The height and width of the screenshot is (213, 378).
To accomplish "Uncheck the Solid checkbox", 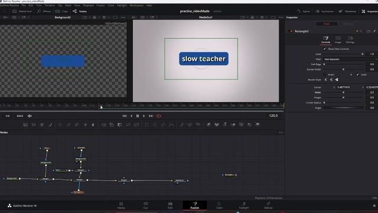I will click(x=357, y=75).
